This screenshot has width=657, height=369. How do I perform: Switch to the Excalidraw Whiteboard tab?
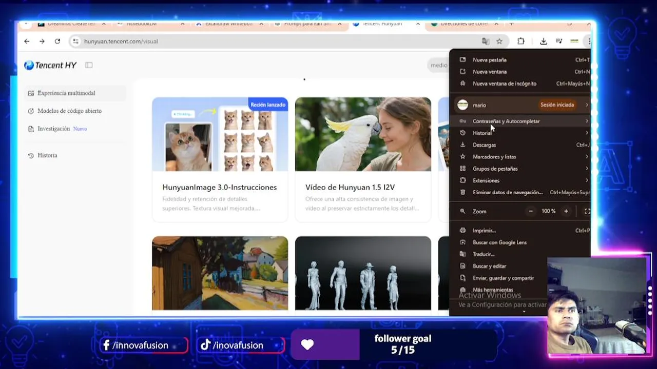coord(228,24)
